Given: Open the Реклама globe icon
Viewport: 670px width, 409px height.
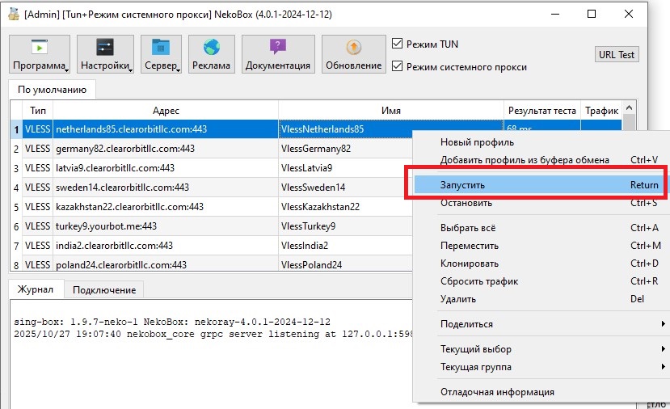Looking at the screenshot, I should coord(211,48).
